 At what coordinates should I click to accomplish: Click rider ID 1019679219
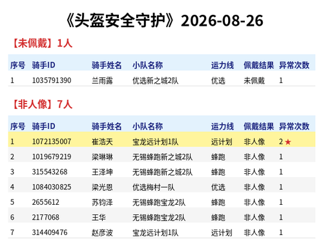point(52,156)
